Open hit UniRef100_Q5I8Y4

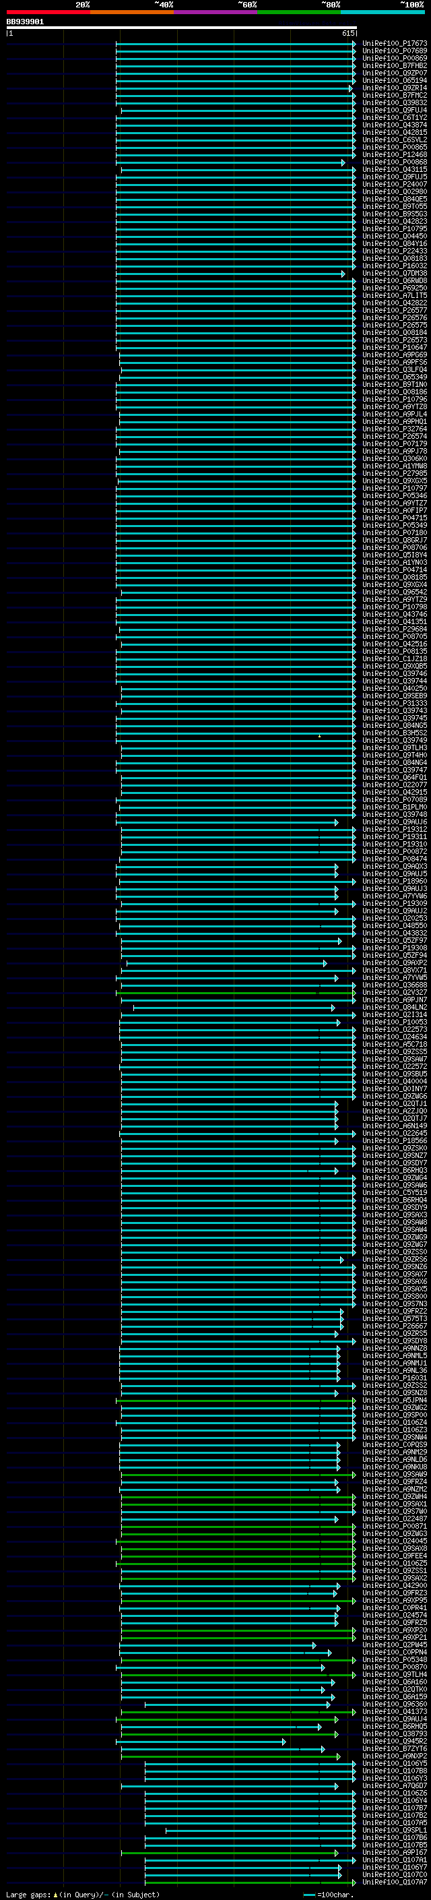point(394,555)
